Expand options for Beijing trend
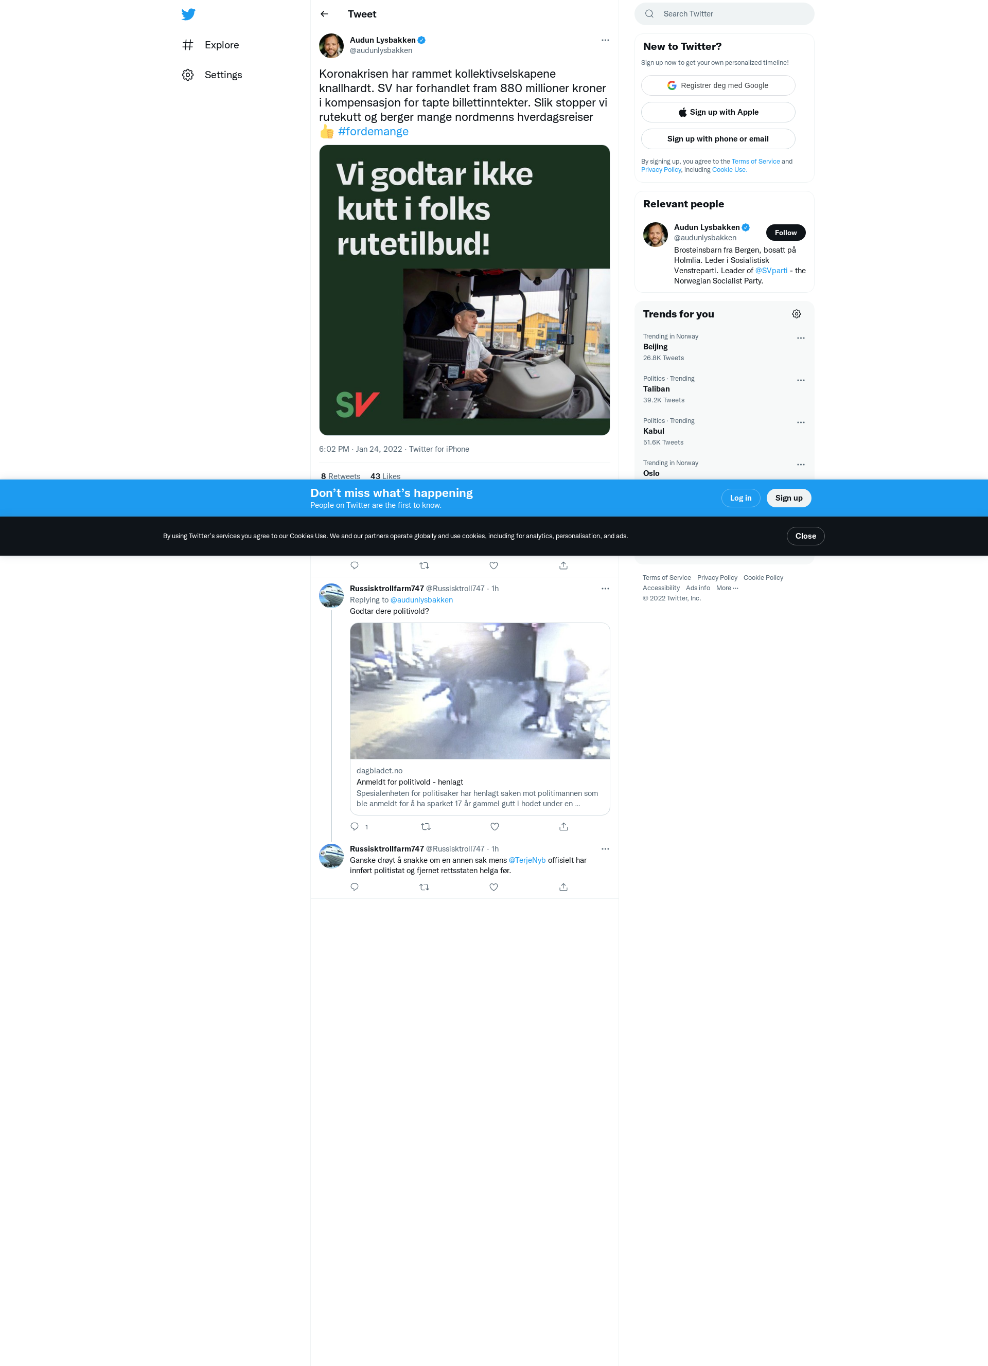Viewport: 988px width, 1366px height. point(800,338)
